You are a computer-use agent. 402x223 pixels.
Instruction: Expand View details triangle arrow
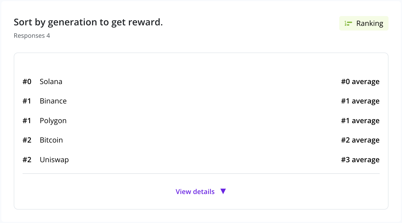223,191
